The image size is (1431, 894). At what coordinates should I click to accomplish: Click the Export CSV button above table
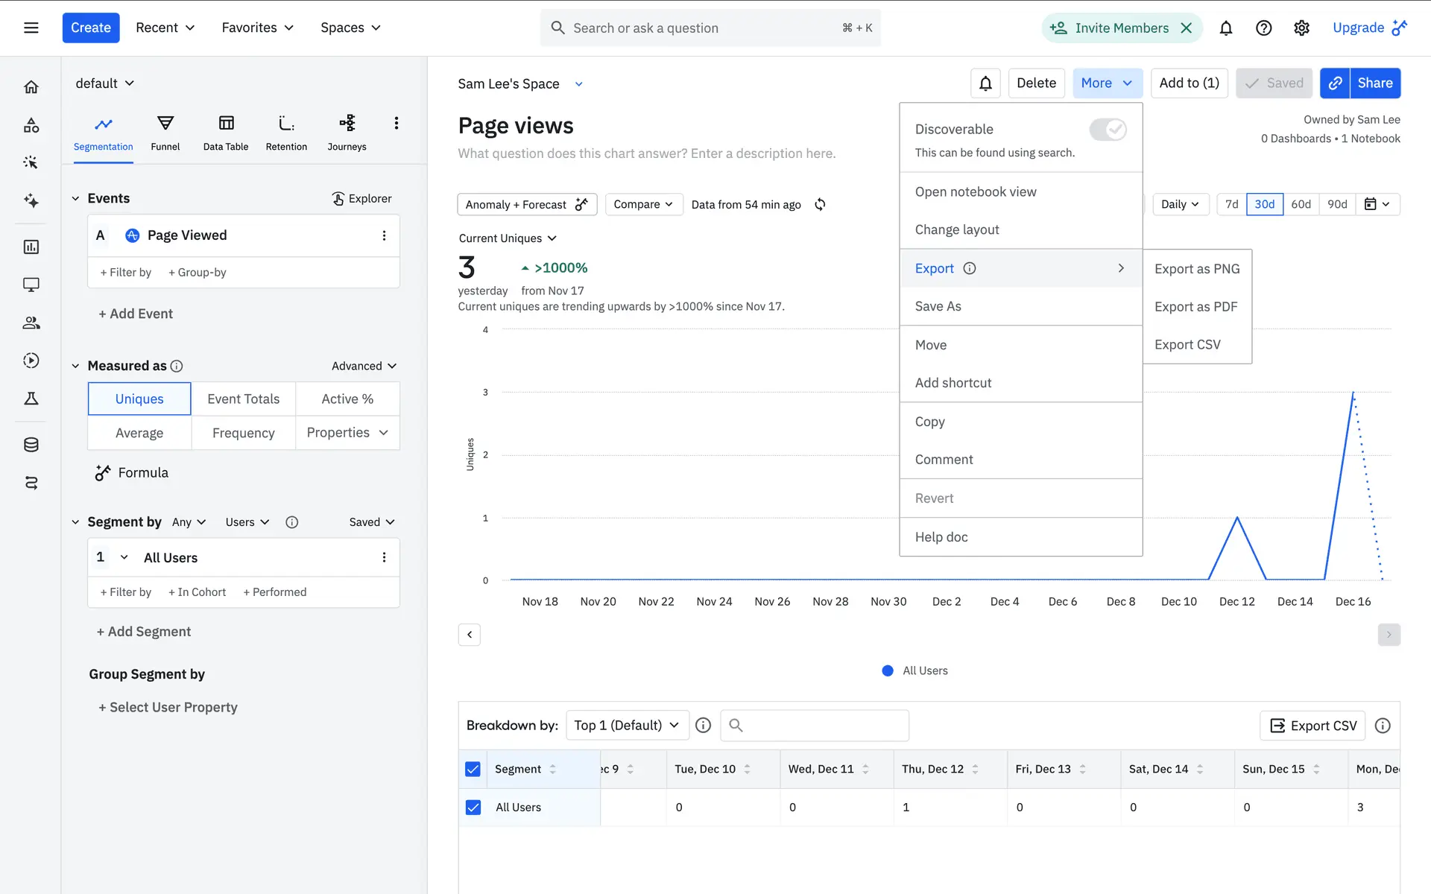[1312, 725]
